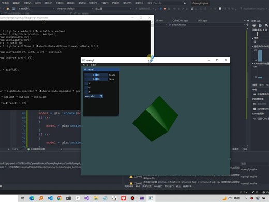Click the first tab in the bottom debug tab strip
Image resolution: width=269 pixels, height=202 pixels.
click(x=129, y=186)
